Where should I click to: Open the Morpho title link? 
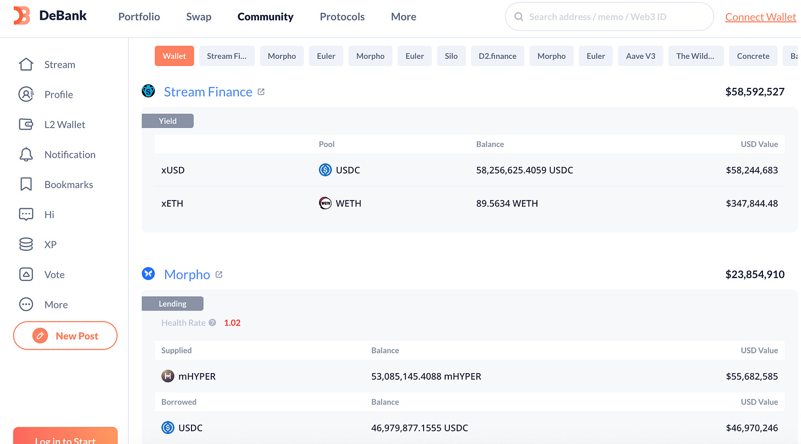pyautogui.click(x=187, y=274)
